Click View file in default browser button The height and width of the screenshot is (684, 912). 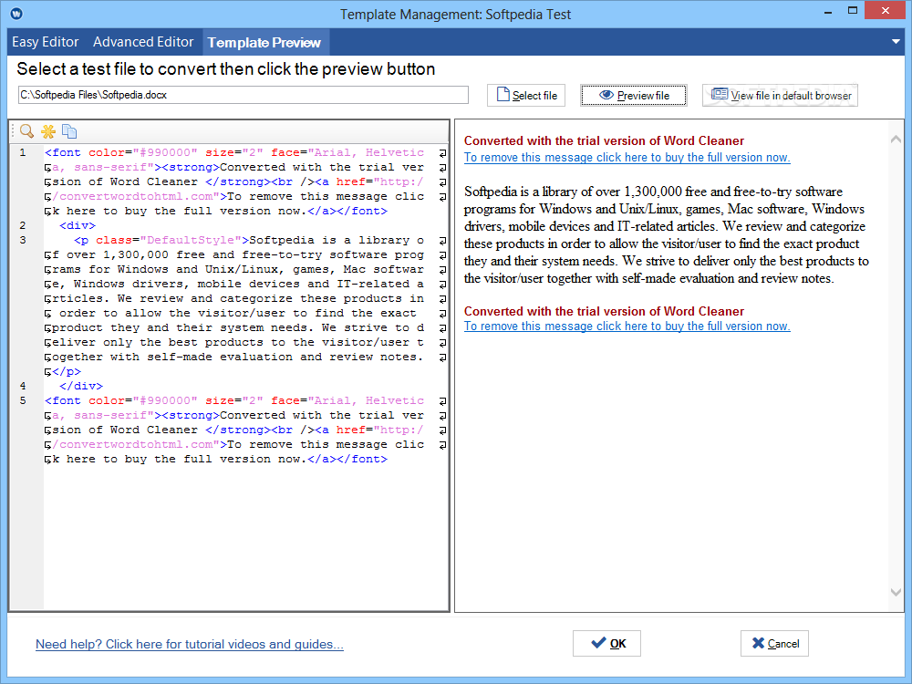click(x=780, y=96)
